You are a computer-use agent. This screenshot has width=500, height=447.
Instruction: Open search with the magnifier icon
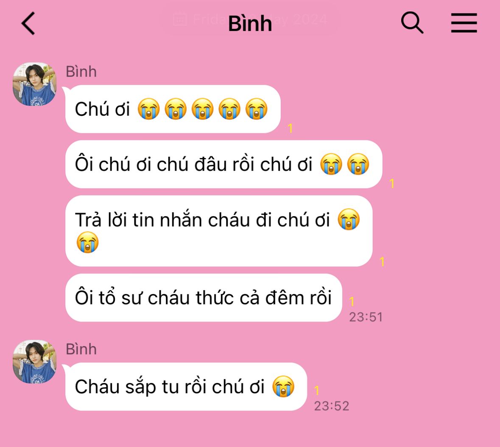412,22
